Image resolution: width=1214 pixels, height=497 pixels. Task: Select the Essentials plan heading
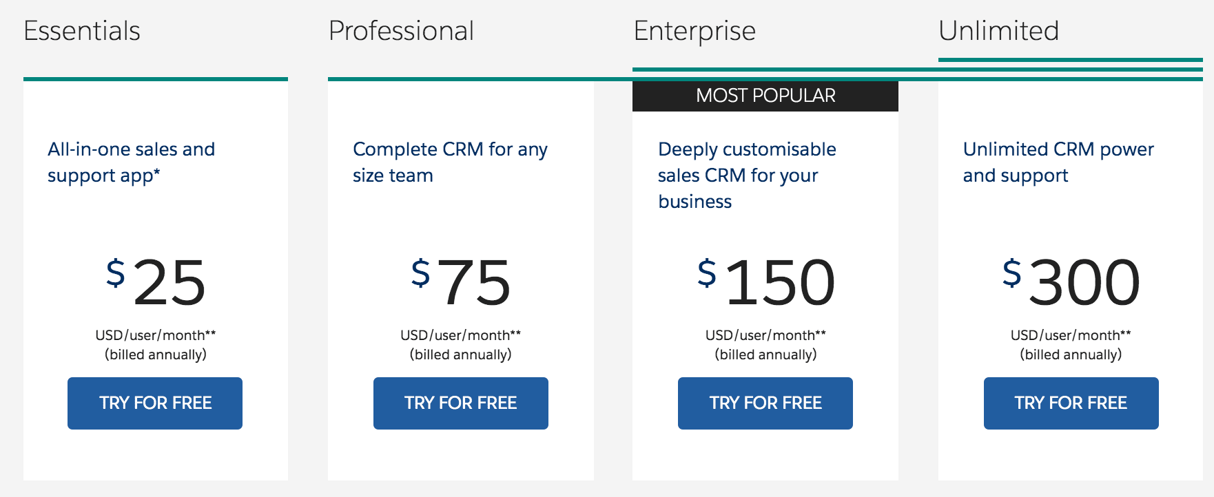pos(82,31)
